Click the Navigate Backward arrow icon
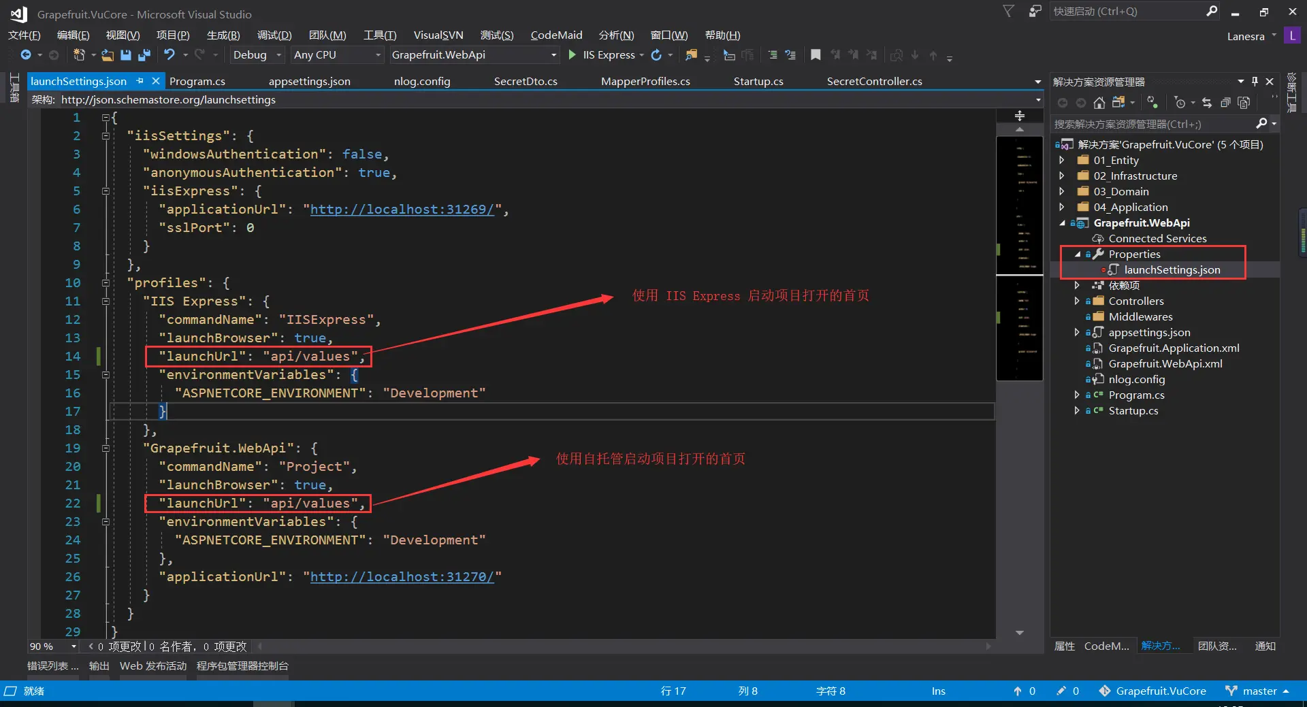 click(26, 55)
